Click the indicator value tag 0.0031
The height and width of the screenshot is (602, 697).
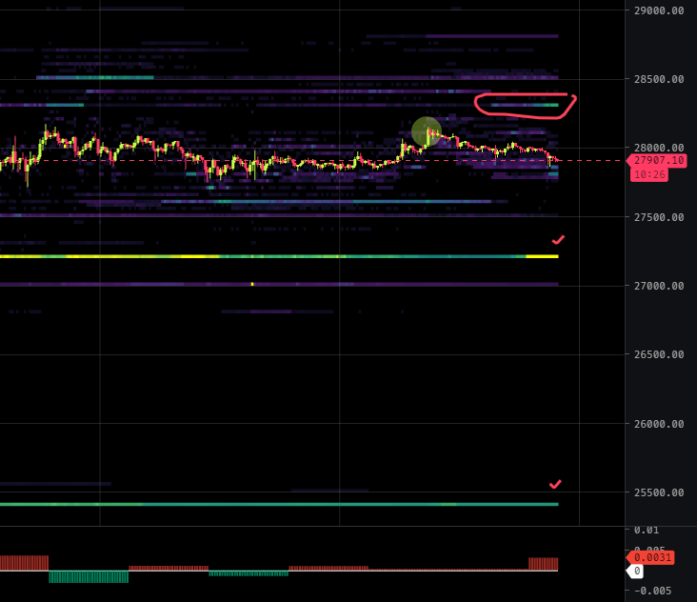[650, 557]
